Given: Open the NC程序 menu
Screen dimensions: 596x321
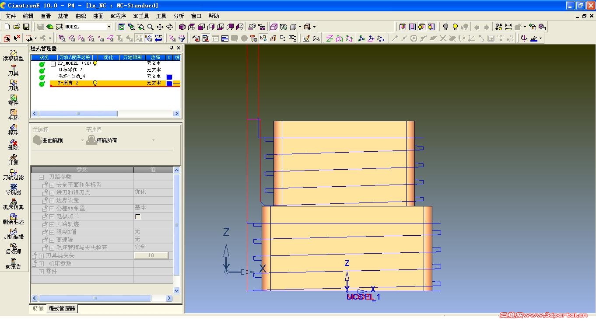Looking at the screenshot, I should point(118,16).
